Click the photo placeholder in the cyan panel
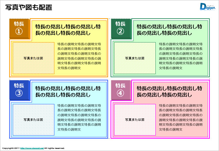 33,120
